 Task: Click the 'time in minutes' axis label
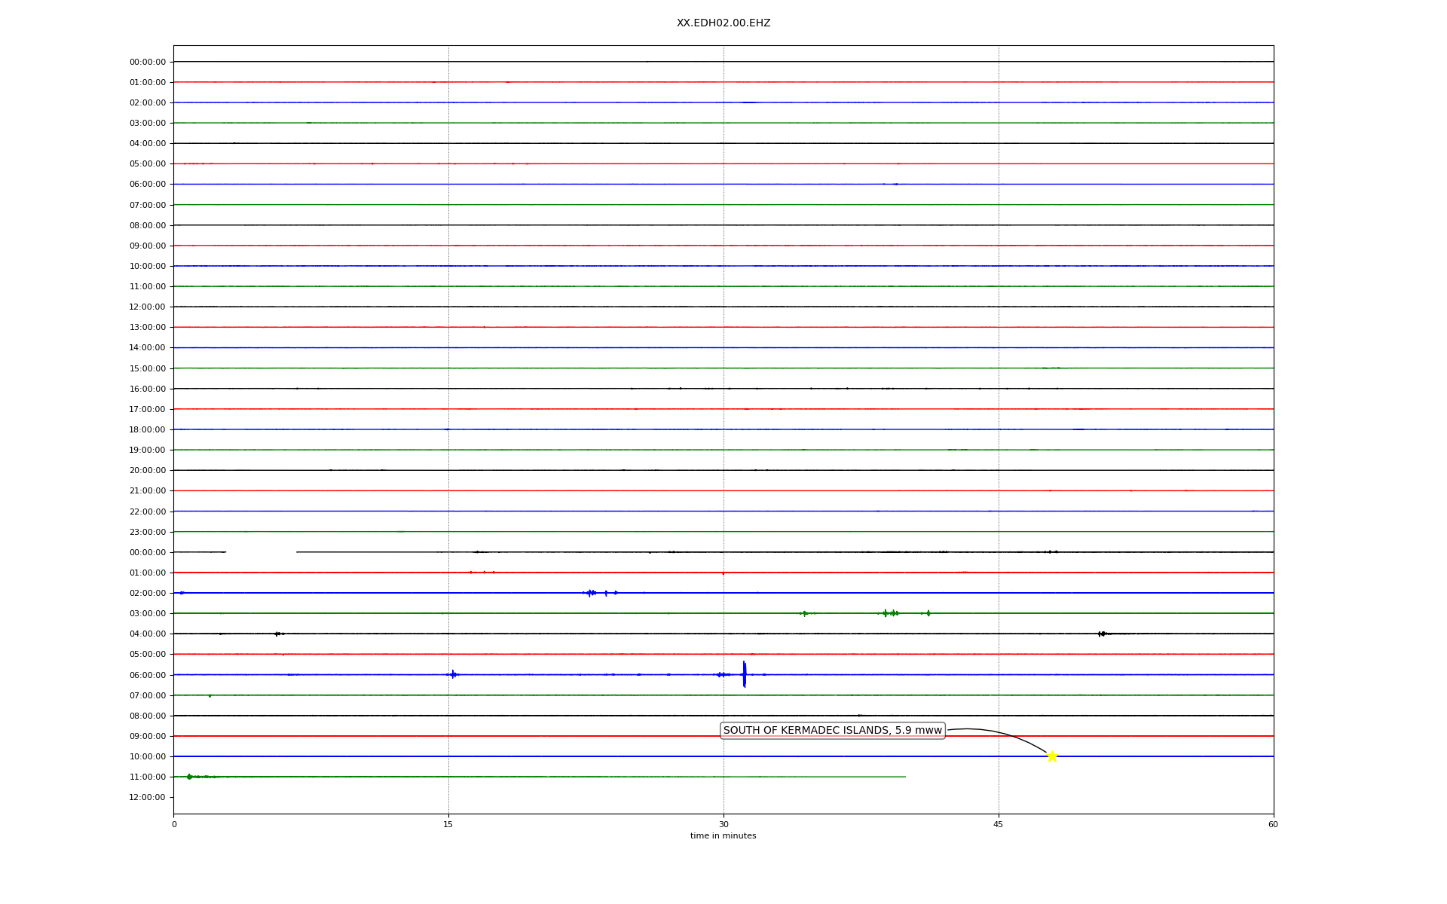[x=723, y=835]
